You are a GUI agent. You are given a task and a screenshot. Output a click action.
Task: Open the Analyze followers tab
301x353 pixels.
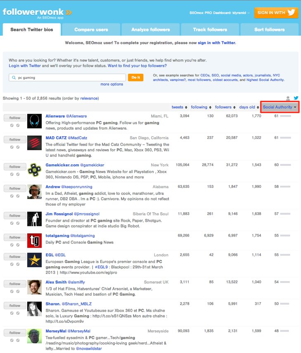151,29
